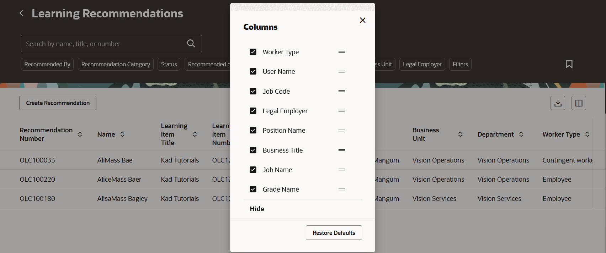Open the Recommended By filter
The width and height of the screenshot is (606, 253).
[x=47, y=64]
